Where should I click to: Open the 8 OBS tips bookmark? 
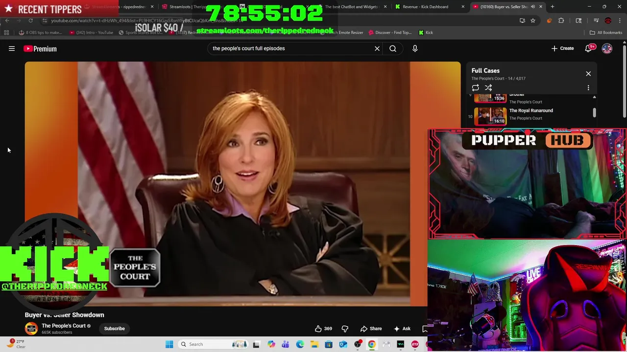pos(40,33)
